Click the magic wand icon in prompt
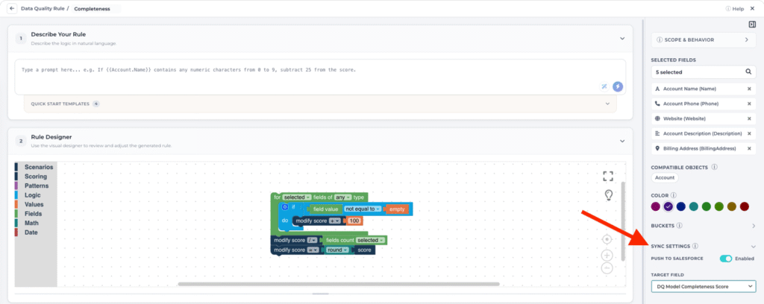 (x=604, y=86)
